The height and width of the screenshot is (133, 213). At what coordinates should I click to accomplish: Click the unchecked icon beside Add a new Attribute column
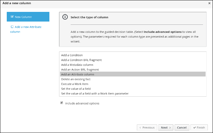pos(12,27)
